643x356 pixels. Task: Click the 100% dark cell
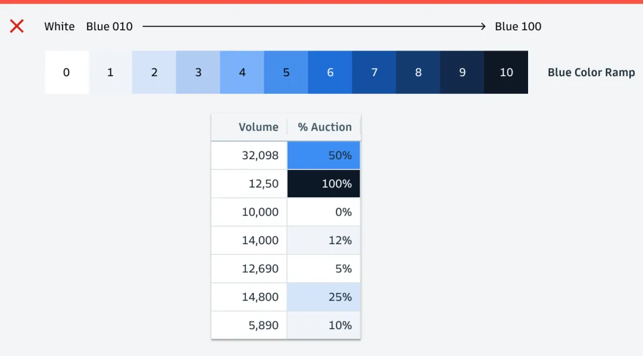point(324,184)
